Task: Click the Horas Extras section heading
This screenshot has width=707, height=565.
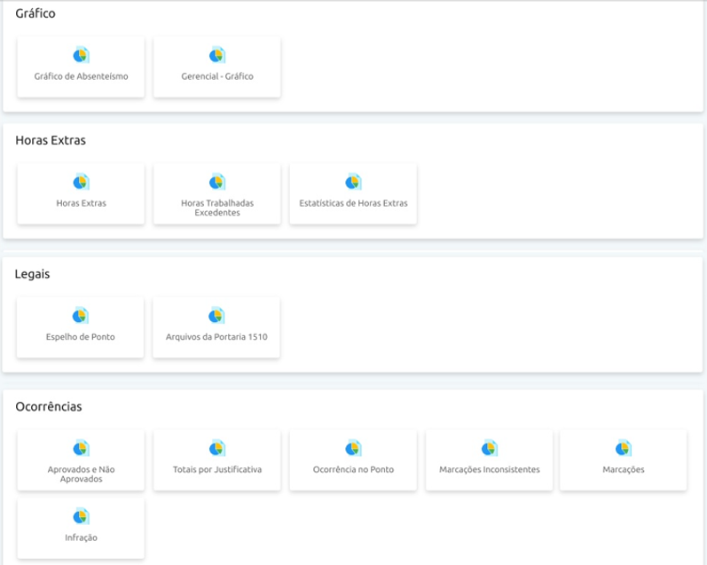Action: [51, 140]
